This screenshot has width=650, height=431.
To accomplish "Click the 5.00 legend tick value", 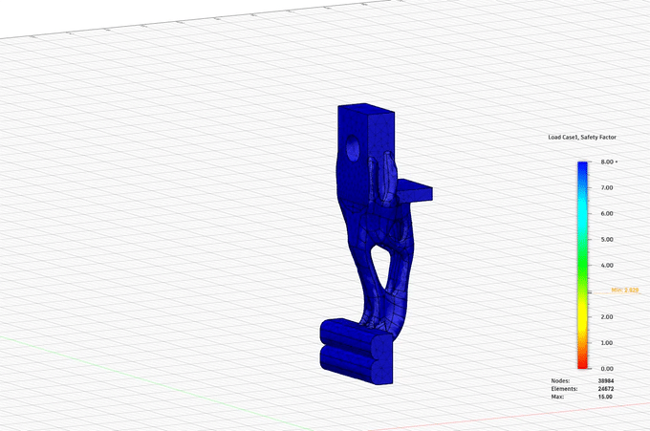I will (607, 240).
